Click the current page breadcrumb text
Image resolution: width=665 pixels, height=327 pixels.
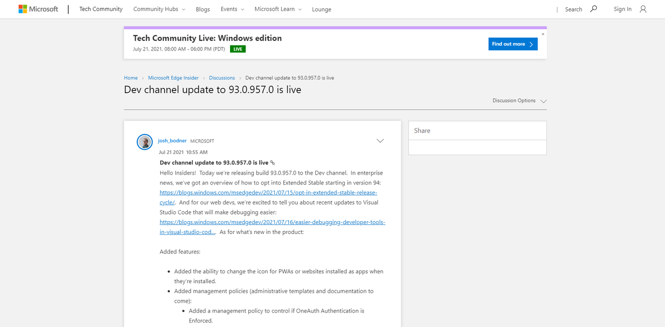click(290, 78)
